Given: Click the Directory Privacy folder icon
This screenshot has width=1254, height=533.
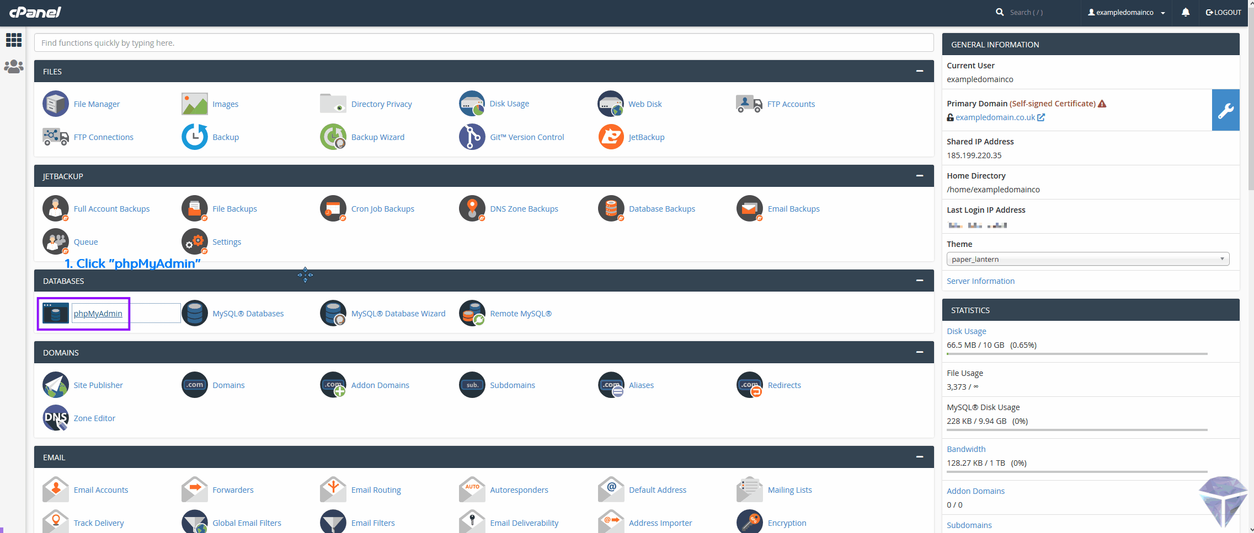Looking at the screenshot, I should point(333,104).
